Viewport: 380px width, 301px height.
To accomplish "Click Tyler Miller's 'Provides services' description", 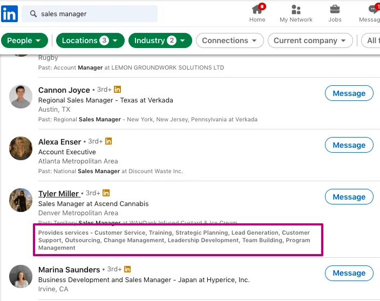I will [174, 240].
